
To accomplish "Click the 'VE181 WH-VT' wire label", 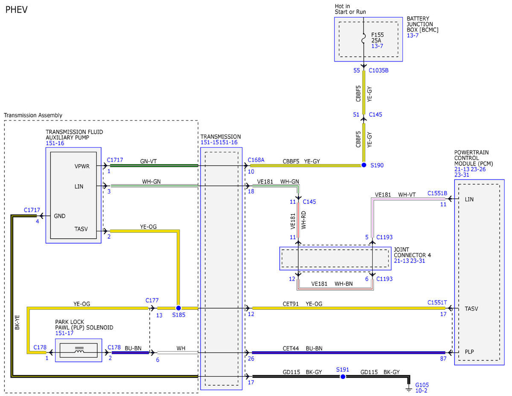I will [x=395, y=195].
